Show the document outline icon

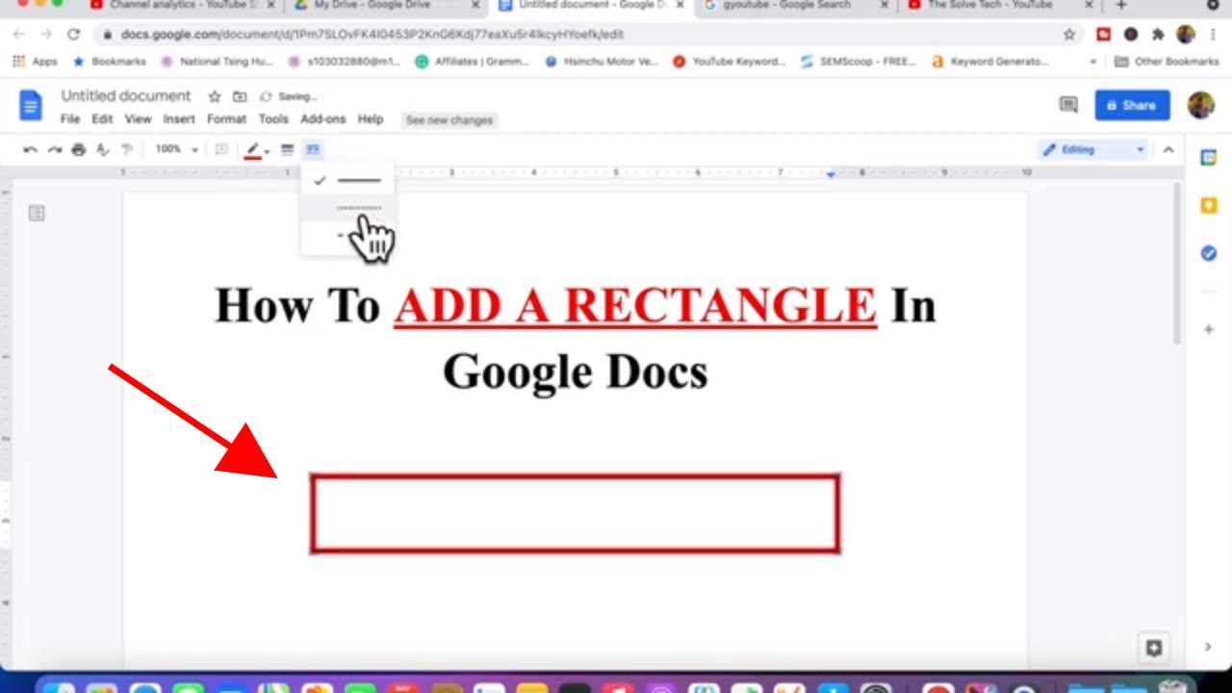click(37, 213)
